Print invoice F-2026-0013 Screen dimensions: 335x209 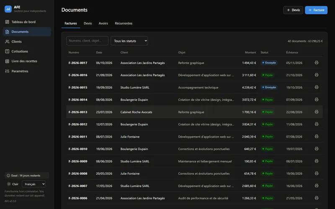pos(317,112)
